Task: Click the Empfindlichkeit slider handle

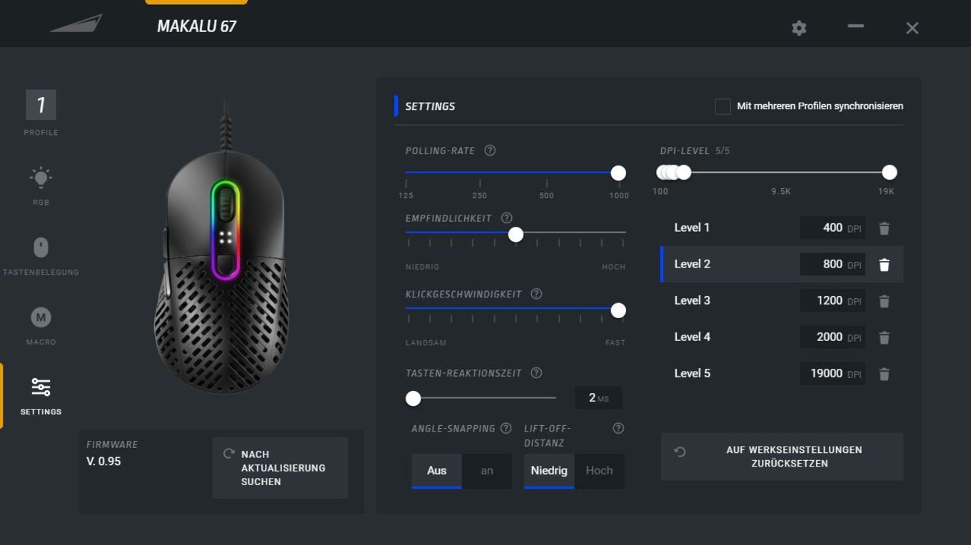Action: (x=515, y=235)
